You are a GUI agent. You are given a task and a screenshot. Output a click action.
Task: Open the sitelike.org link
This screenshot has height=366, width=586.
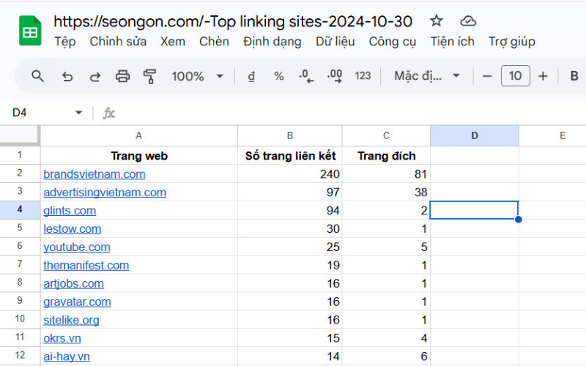[x=71, y=320]
